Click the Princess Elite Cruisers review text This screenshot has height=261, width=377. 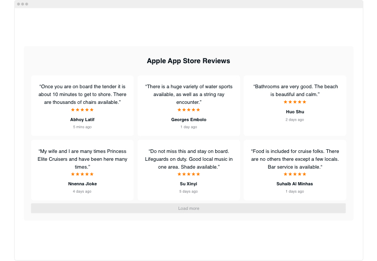82,159
